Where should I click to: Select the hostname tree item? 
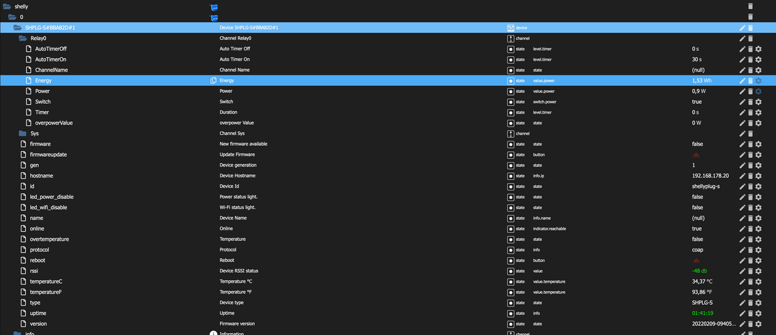click(41, 176)
